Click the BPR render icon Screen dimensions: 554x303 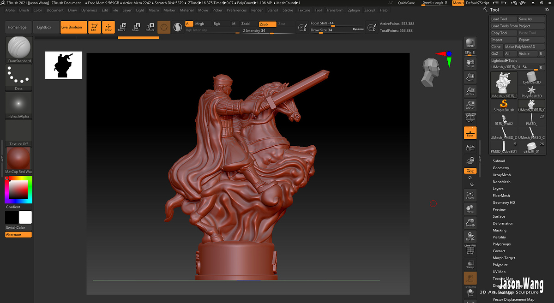[x=470, y=42]
